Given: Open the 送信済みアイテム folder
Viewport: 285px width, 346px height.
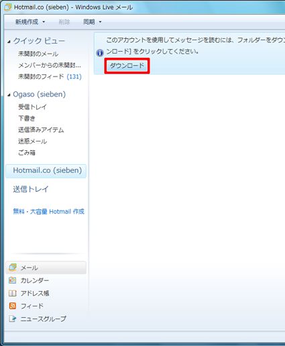Looking at the screenshot, I should click(41, 130).
